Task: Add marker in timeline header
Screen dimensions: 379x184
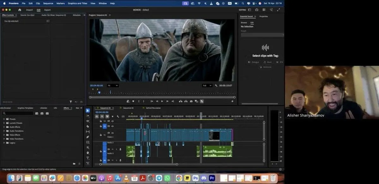Action: coord(112,116)
